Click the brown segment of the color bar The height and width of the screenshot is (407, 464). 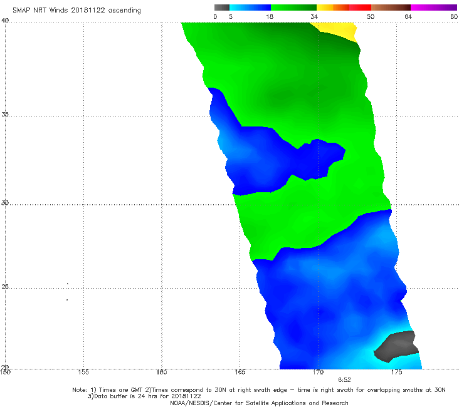[391, 8]
